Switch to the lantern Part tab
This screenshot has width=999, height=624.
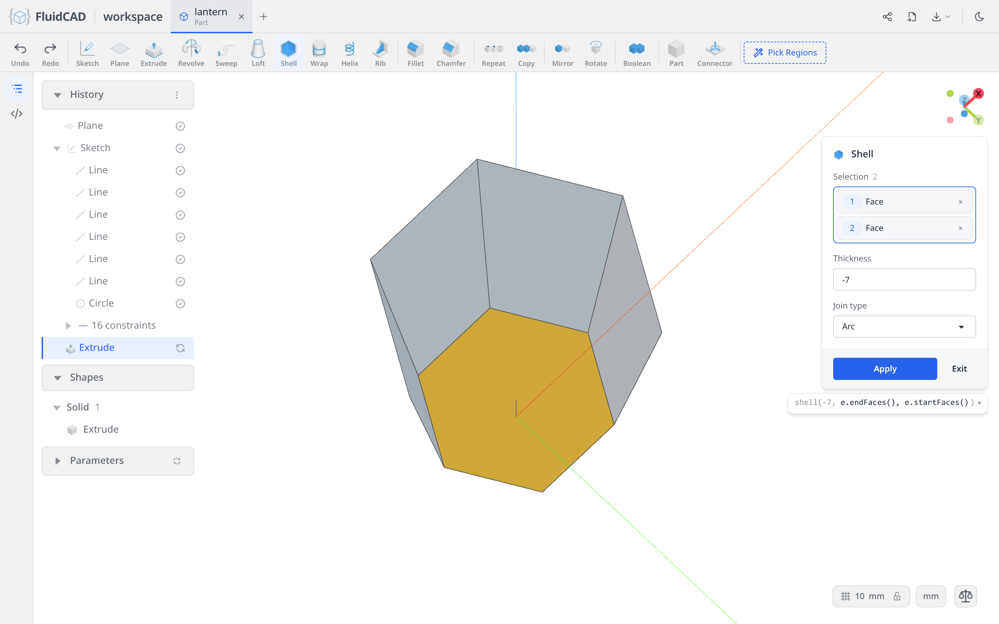pyautogui.click(x=211, y=17)
